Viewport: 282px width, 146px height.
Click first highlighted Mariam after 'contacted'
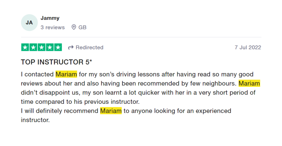[x=66, y=74]
